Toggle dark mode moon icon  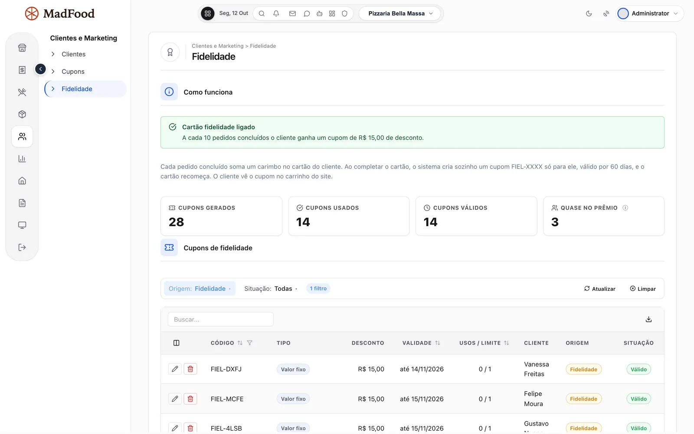pos(589,13)
